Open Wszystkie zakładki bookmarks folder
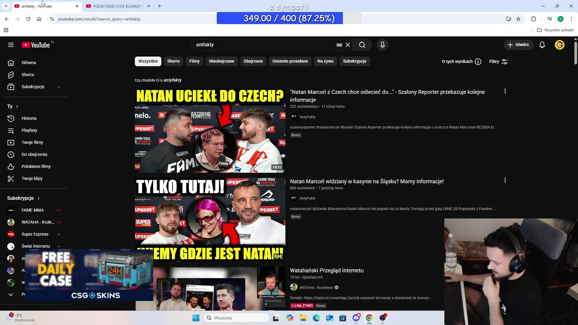This screenshot has width=578, height=325. pyautogui.click(x=555, y=30)
